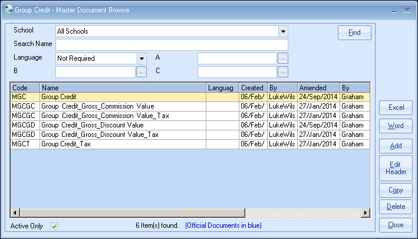Click the browse button beside field A
The image size is (418, 239).
(283, 58)
